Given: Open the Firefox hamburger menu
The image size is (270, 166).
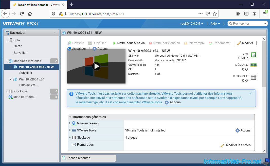Looking at the screenshot, I should (265, 14).
